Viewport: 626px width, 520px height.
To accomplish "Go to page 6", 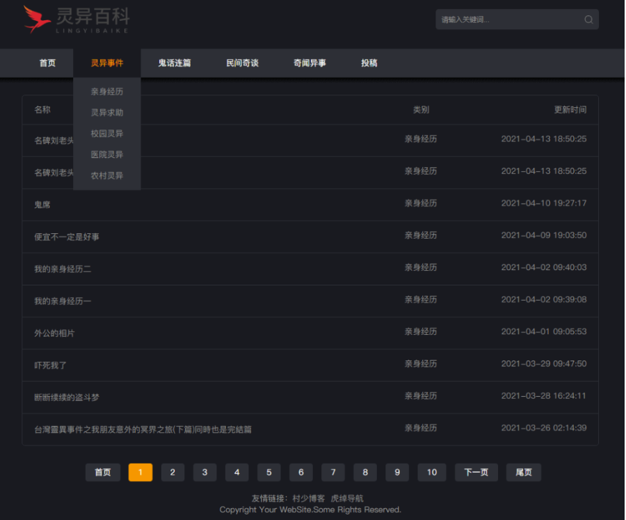I will click(301, 473).
